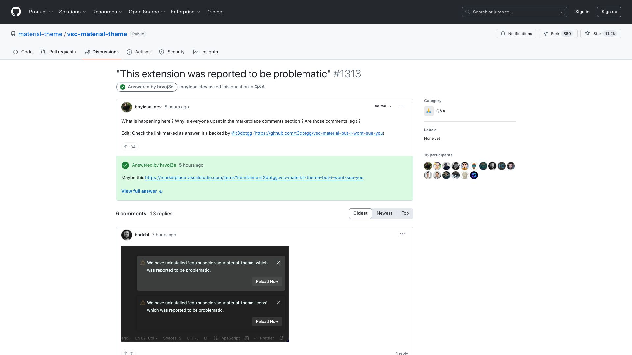Switch to the Code tab
This screenshot has height=355, width=632.
[x=23, y=52]
